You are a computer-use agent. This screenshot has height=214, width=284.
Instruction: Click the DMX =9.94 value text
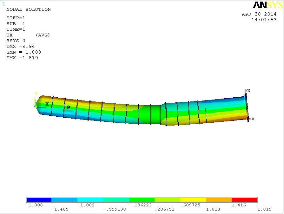[21, 46]
